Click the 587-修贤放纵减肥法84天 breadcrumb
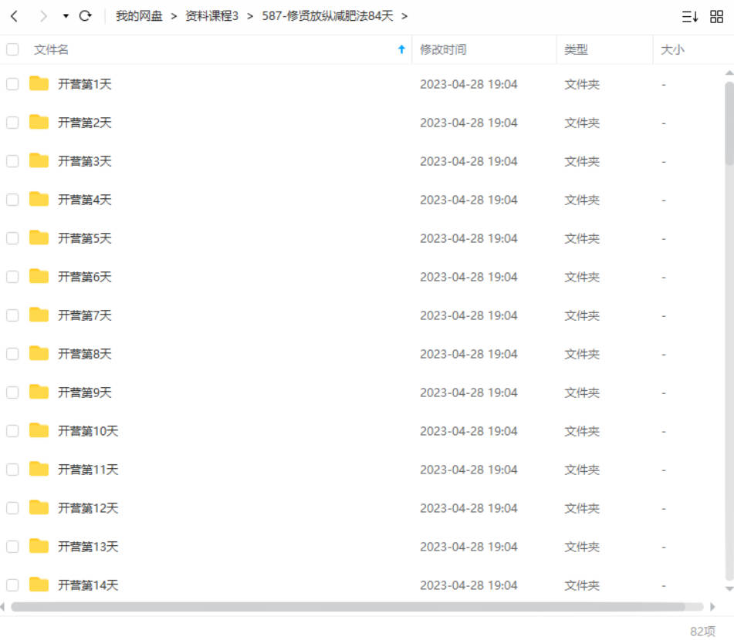 click(x=327, y=16)
